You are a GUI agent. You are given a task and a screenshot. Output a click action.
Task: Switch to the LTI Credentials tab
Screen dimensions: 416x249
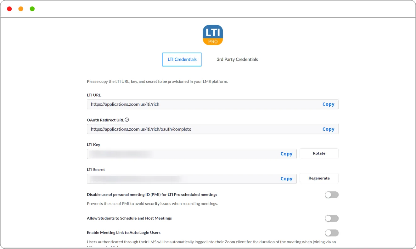click(182, 59)
